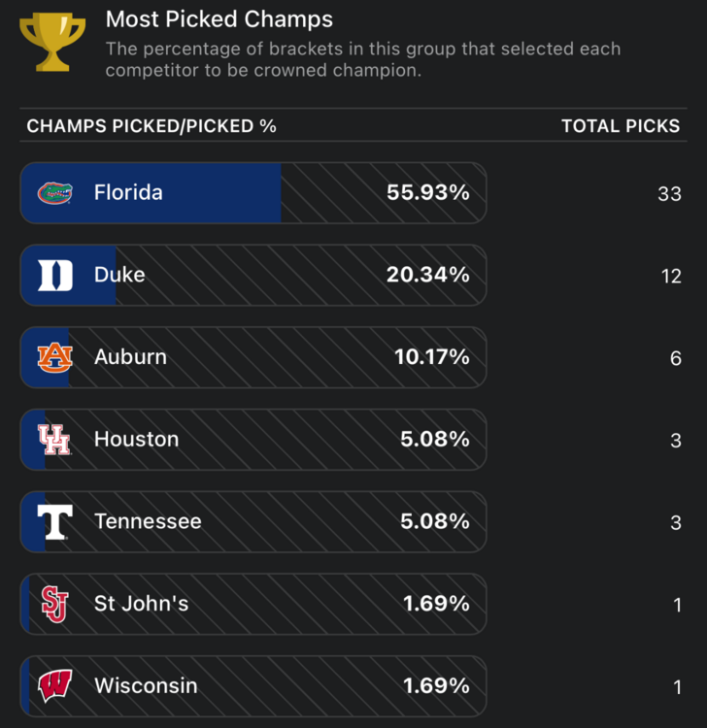Open the Auburn team name
Screen dimensions: 707x728
[130, 357]
